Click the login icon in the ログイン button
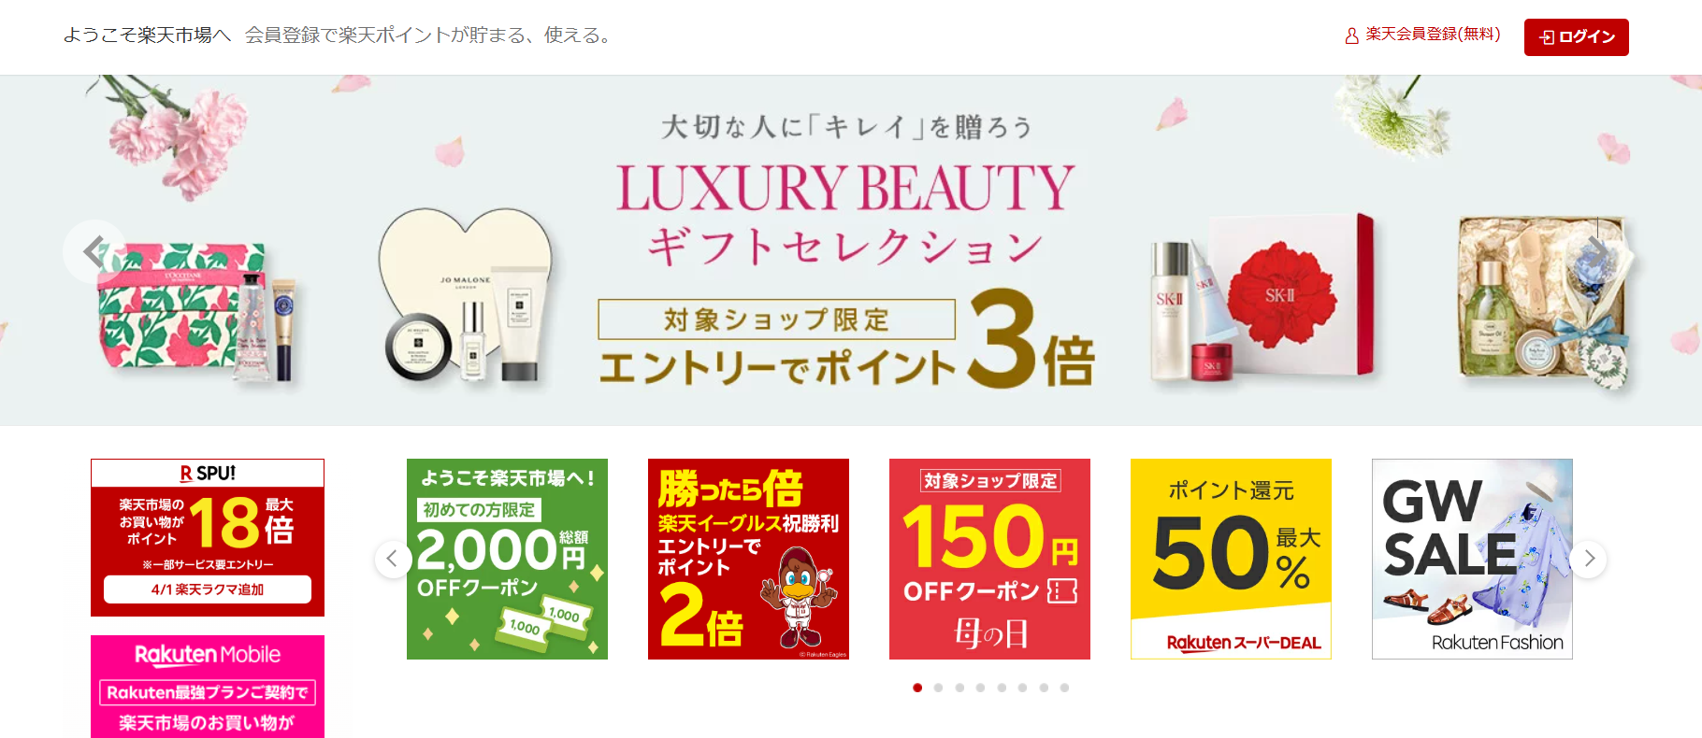Viewport: 1702px width, 738px height. click(x=1547, y=37)
